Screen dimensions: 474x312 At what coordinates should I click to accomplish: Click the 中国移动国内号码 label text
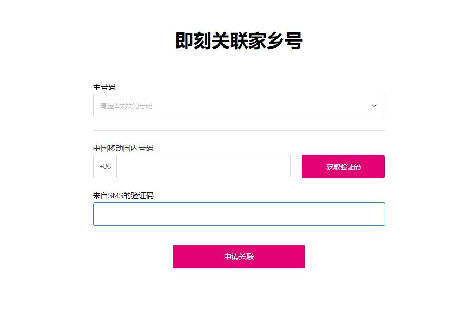[118, 147]
